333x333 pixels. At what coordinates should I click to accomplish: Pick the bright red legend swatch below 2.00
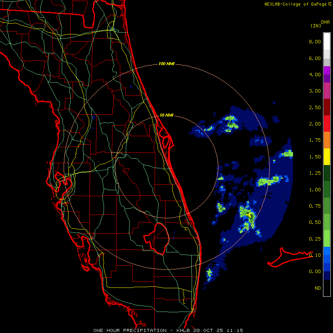point(327,124)
